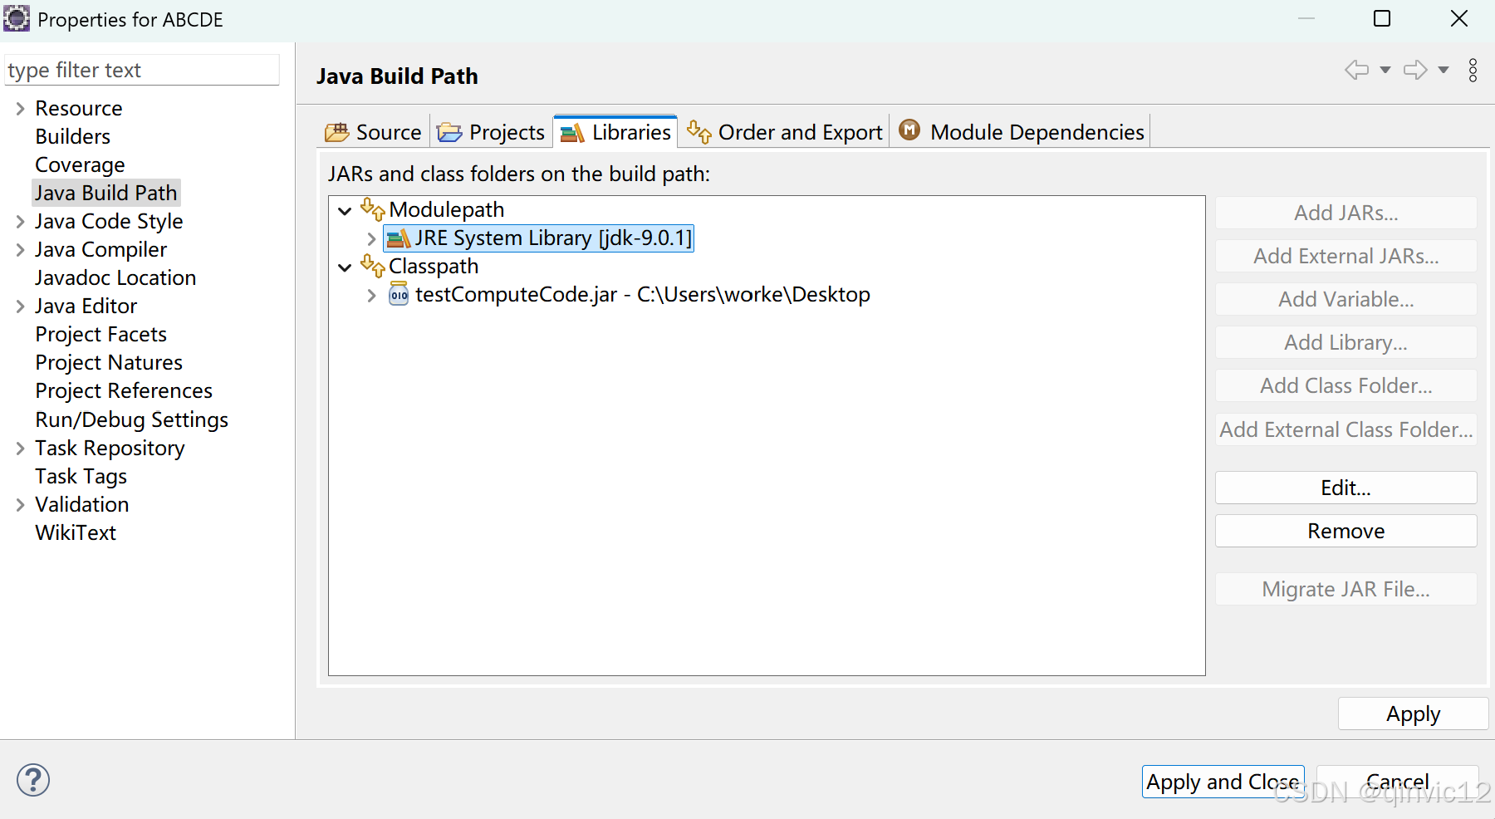The image size is (1495, 819).
Task: Expand the Java Compiler category
Action: click(20, 250)
